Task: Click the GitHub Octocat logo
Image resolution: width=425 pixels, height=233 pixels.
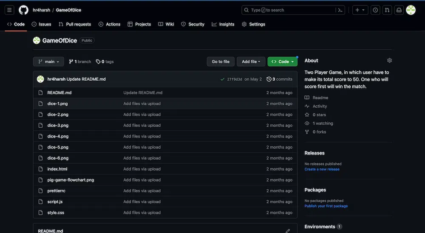Action: (x=23, y=10)
